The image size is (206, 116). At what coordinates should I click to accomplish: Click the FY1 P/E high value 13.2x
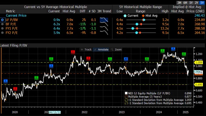164,28
